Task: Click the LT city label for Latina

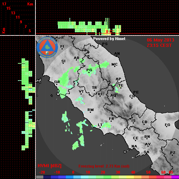Action: (100, 125)
